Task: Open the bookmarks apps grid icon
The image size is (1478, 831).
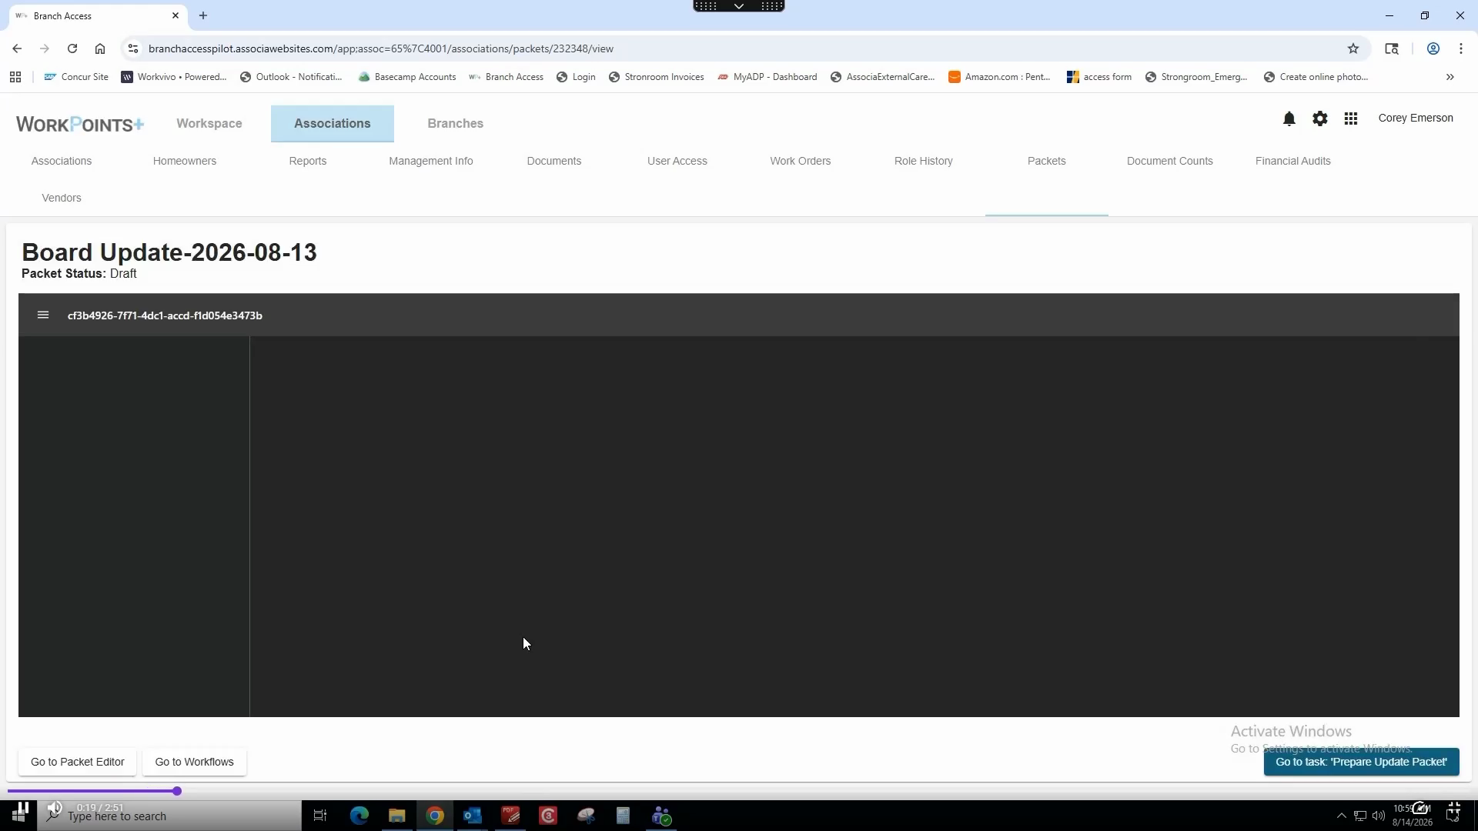Action: pos(15,77)
